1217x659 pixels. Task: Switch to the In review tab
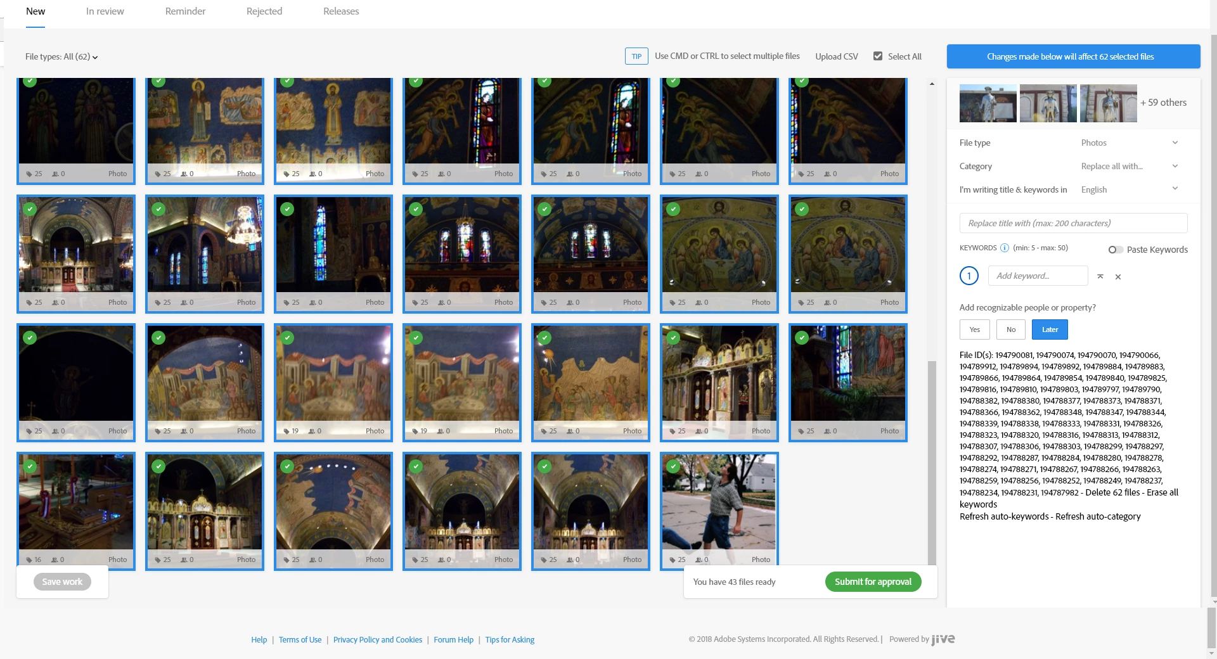[x=105, y=11]
